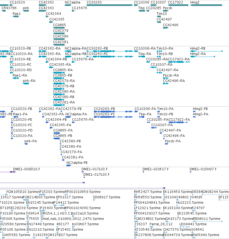The image size is (229, 239).
Task: Click the NC2alpha gene label
Action: (72, 2)
